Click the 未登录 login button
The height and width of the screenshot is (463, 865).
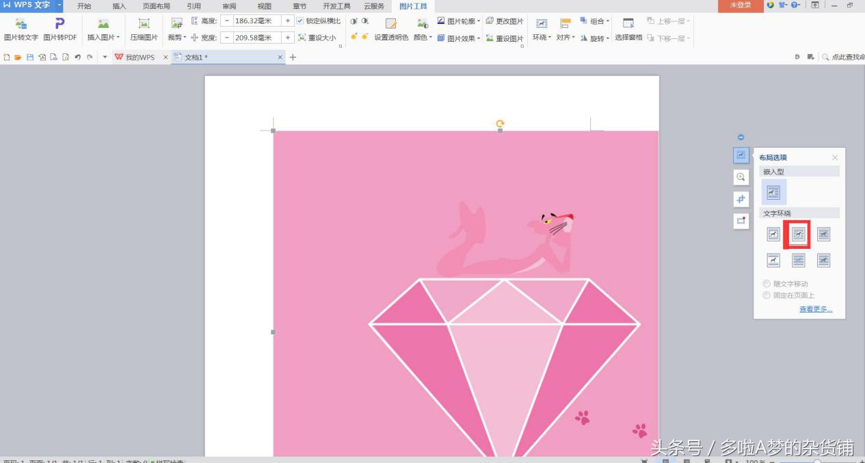[740, 5]
